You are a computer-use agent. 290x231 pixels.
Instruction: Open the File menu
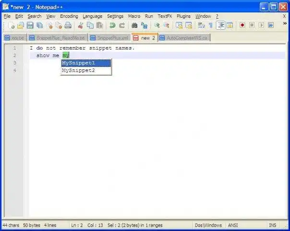click(x=7, y=16)
